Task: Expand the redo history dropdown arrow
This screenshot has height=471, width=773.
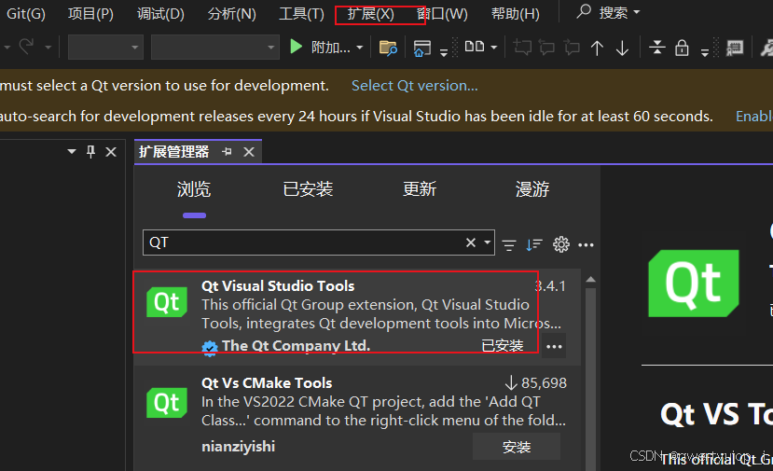Action: click(48, 48)
